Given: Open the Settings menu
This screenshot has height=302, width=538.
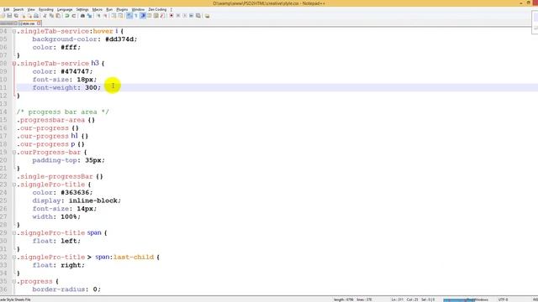Looking at the screenshot, I should click(82, 9).
